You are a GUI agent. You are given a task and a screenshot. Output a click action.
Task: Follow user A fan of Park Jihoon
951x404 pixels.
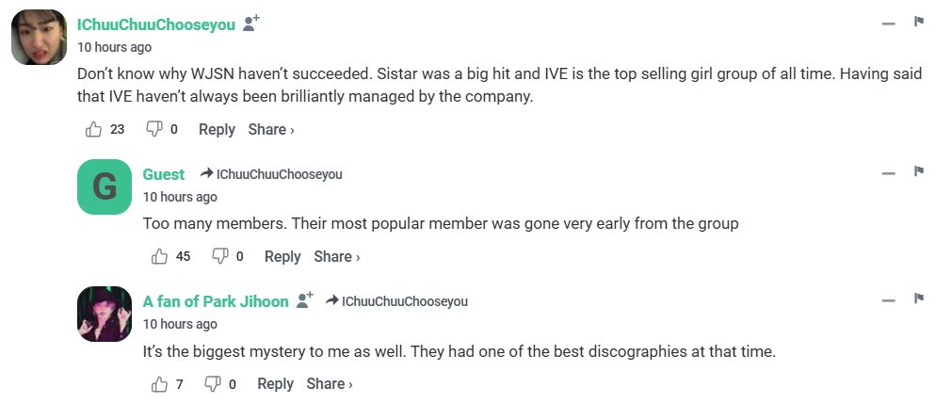304,300
